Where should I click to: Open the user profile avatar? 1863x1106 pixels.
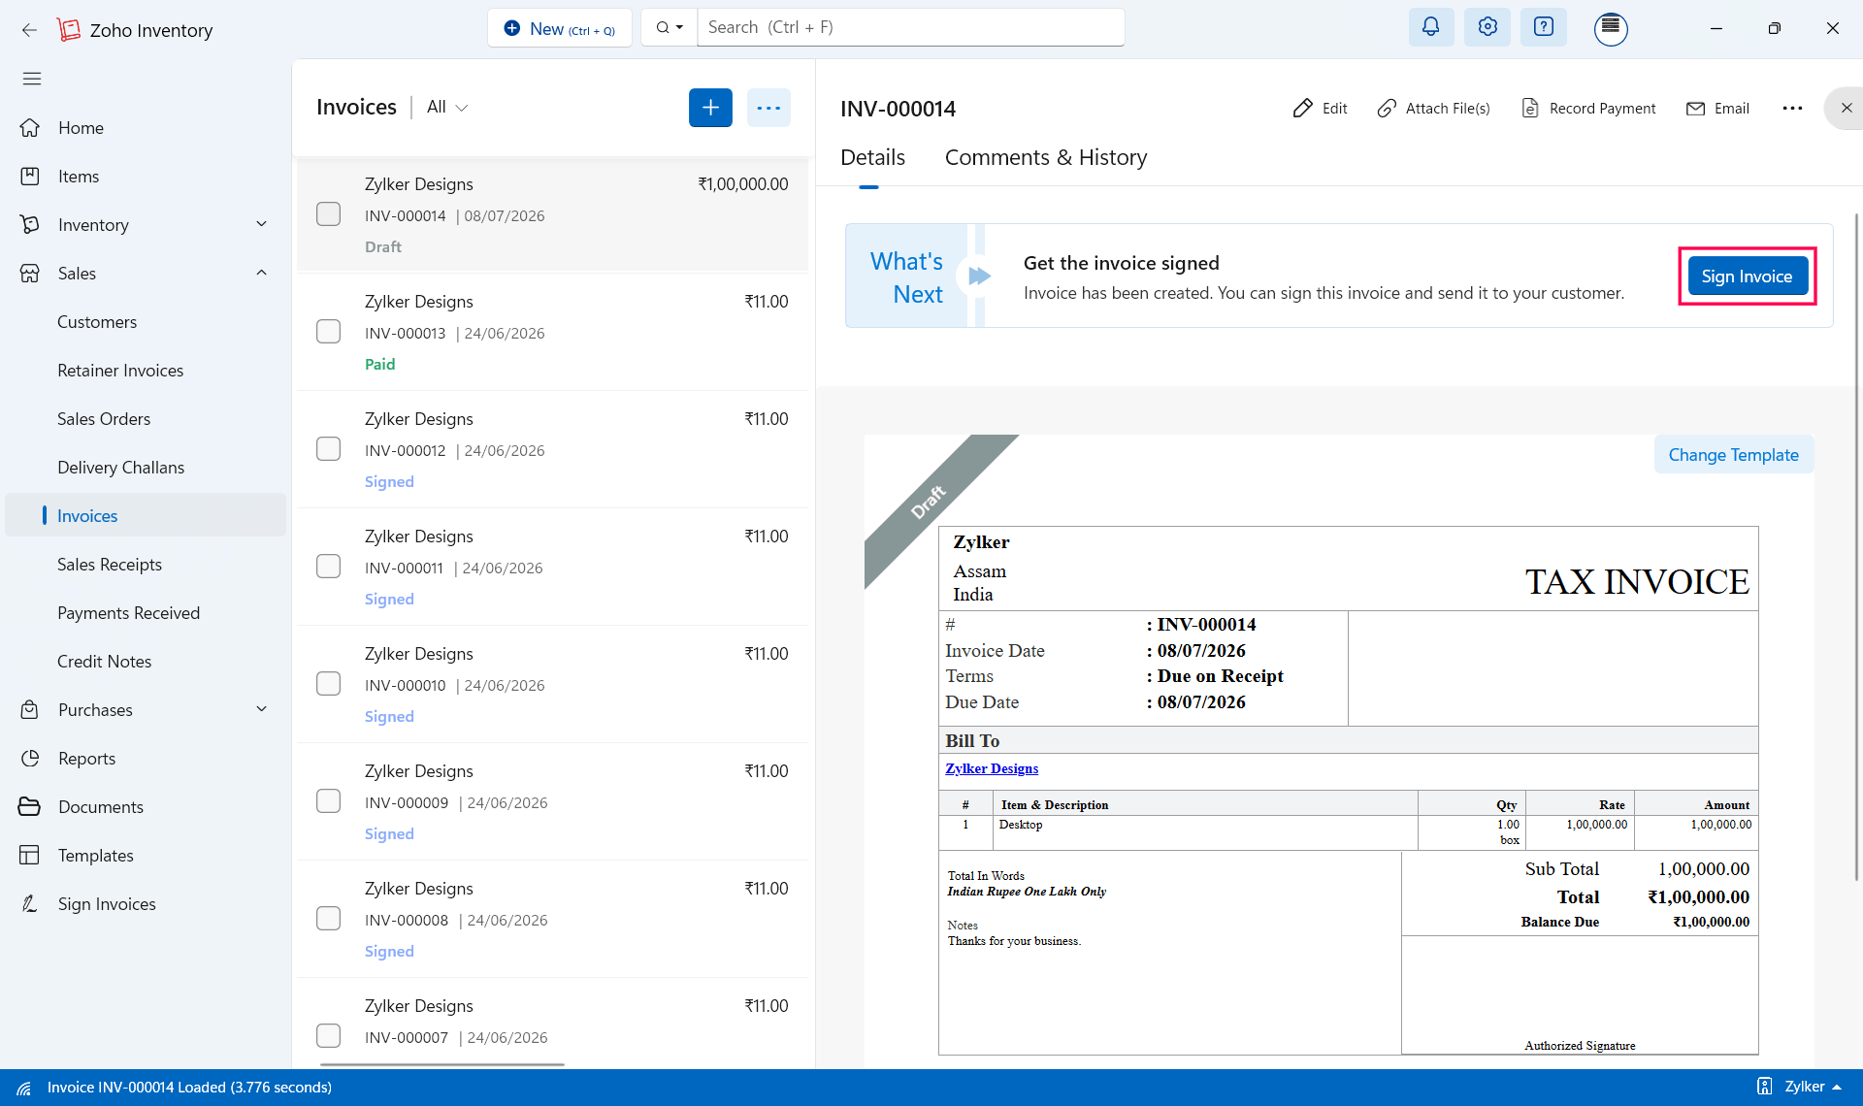pos(1611,28)
